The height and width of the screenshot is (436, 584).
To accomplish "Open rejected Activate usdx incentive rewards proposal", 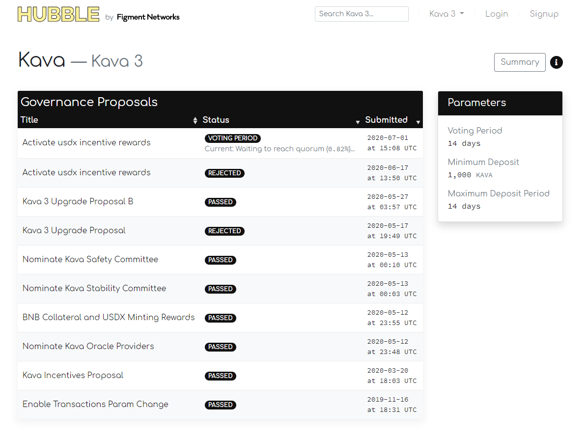I will 86,172.
